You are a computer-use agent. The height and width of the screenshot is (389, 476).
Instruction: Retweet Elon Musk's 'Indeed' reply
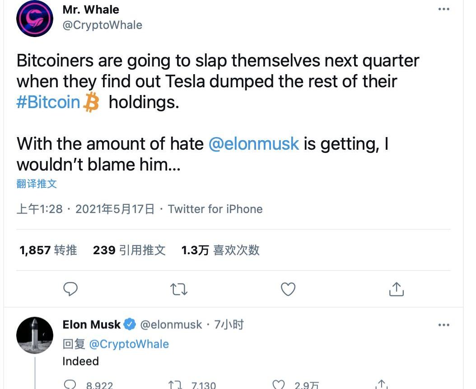tap(174, 384)
